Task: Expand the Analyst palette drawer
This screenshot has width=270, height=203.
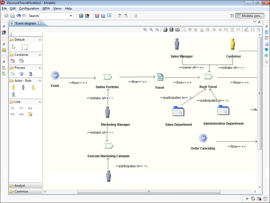Action: click(x=25, y=186)
